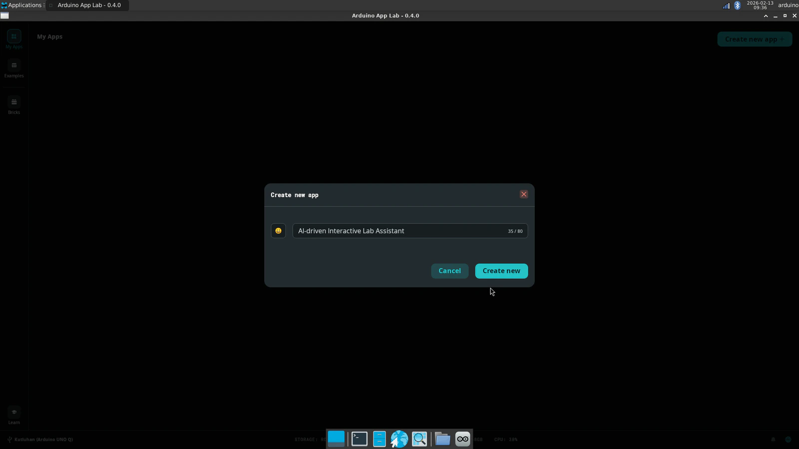Open the File Manager cabinet dock icon
The height and width of the screenshot is (449, 799).
[x=380, y=439]
